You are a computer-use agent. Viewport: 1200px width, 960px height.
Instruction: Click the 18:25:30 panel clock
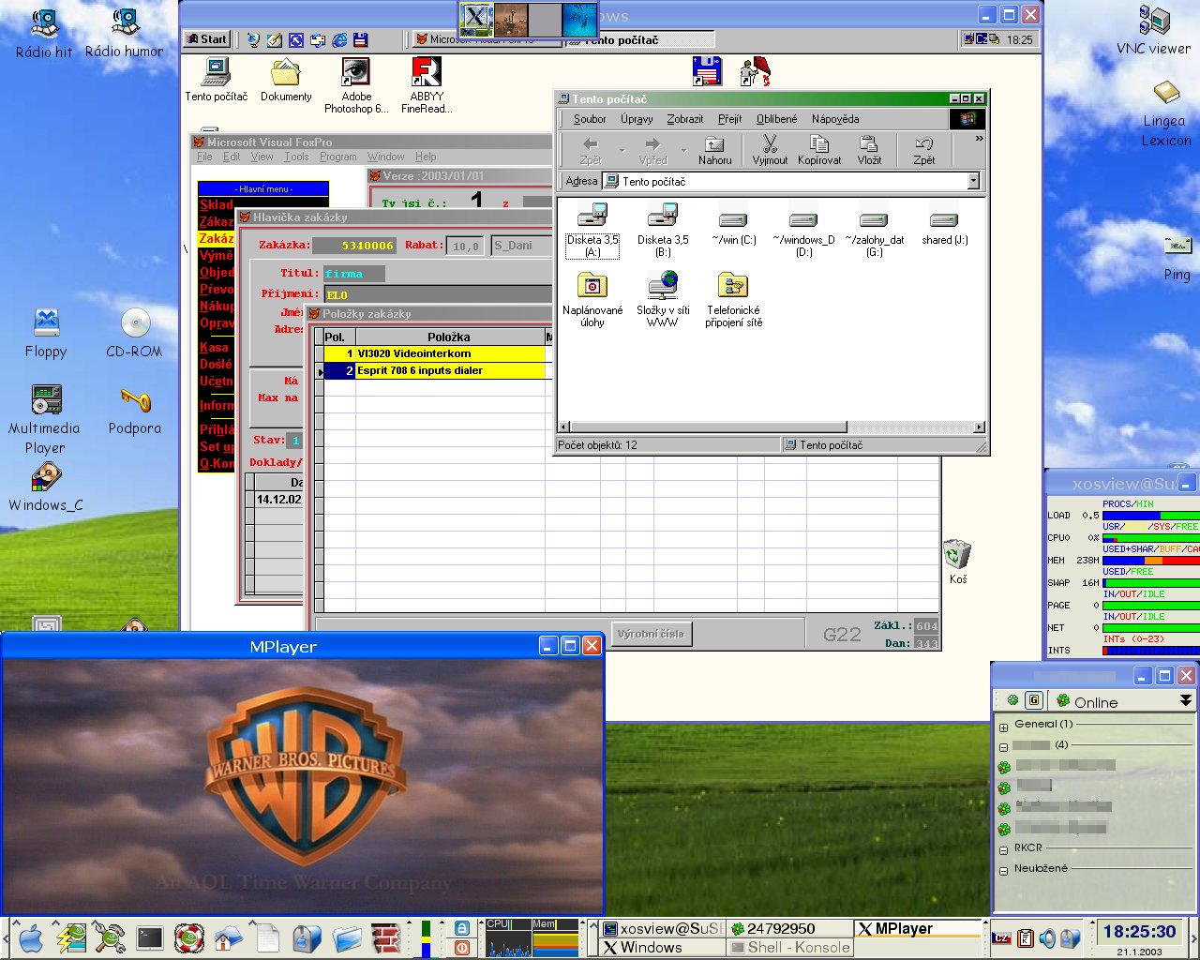tap(1138, 931)
